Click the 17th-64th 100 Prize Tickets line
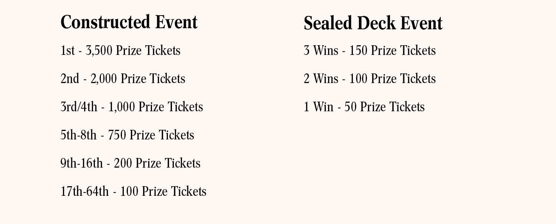The height and width of the screenshot is (224, 556). pos(133,191)
